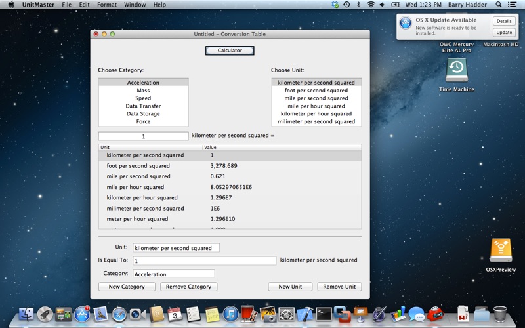Click the New Category button

(x=127, y=287)
